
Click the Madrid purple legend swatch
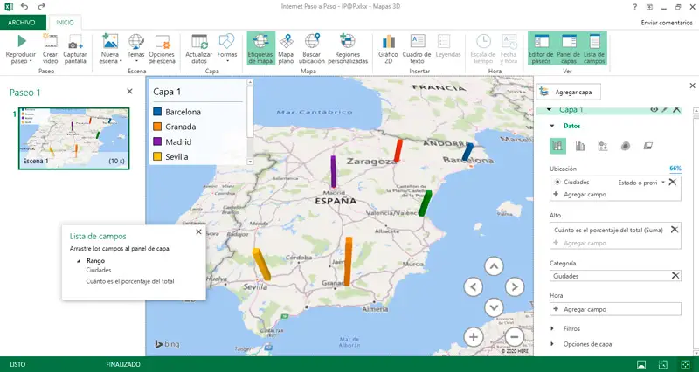(x=157, y=141)
